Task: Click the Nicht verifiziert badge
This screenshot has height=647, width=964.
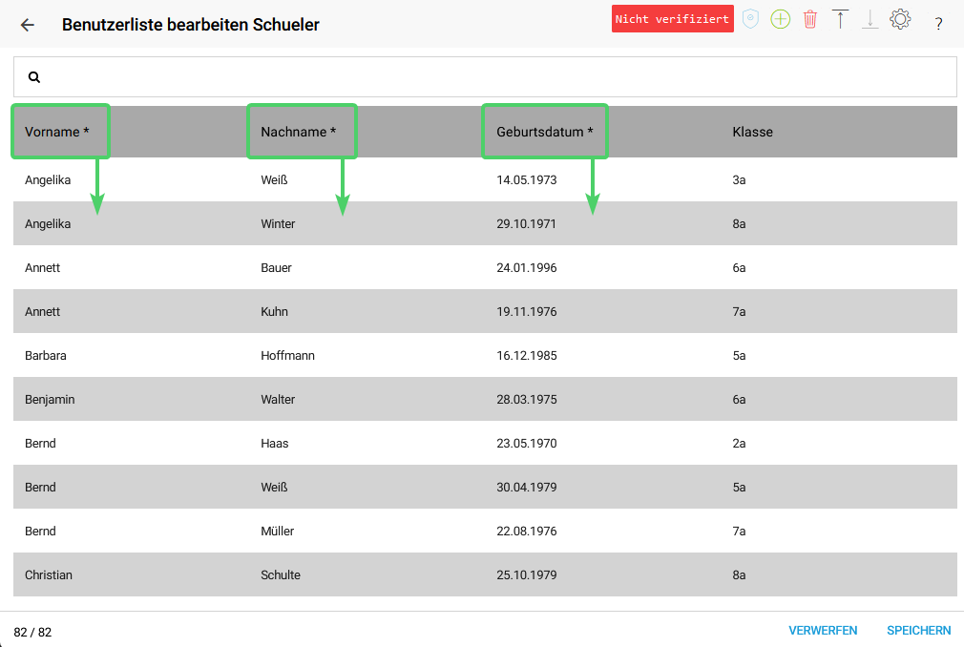Action: (673, 19)
